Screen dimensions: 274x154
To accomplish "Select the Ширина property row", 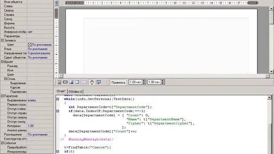I will click(x=27, y=23).
